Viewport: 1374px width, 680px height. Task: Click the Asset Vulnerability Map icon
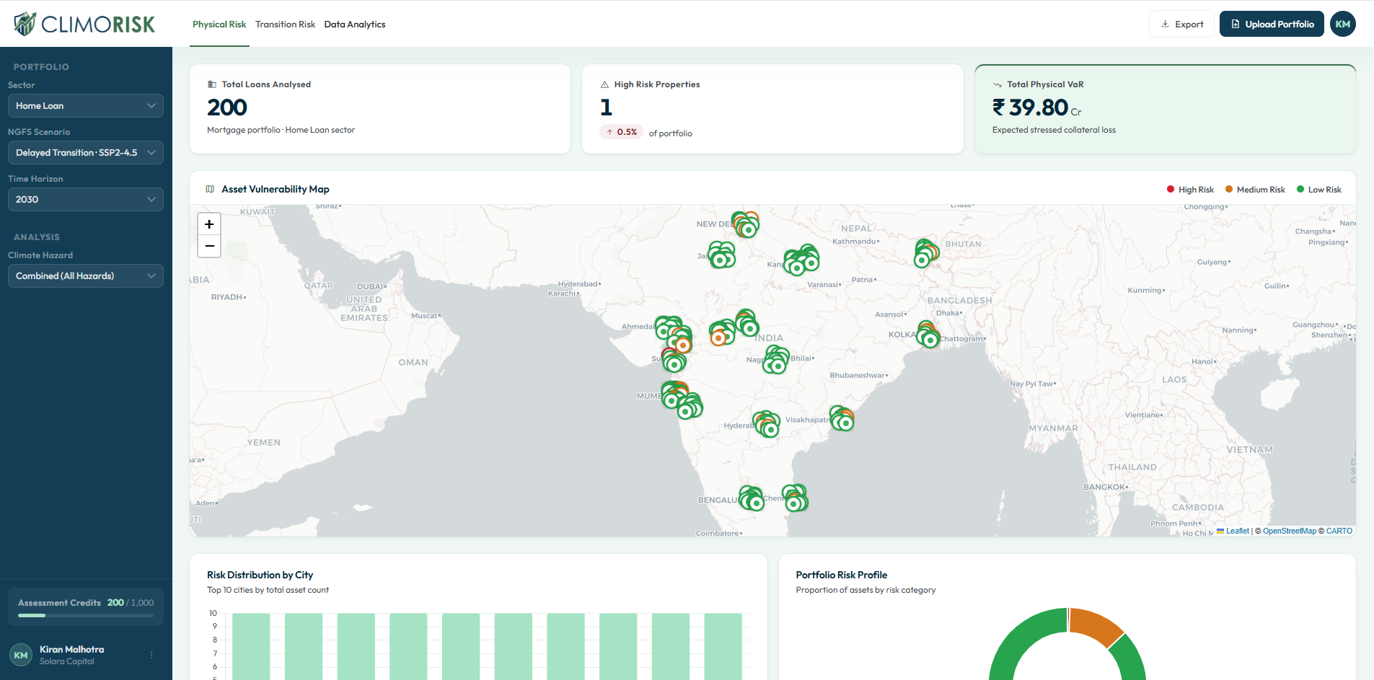point(210,189)
